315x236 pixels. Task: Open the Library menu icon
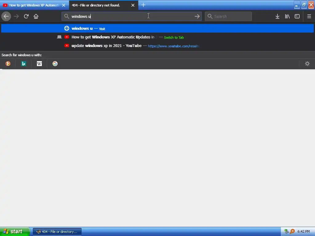(287, 16)
